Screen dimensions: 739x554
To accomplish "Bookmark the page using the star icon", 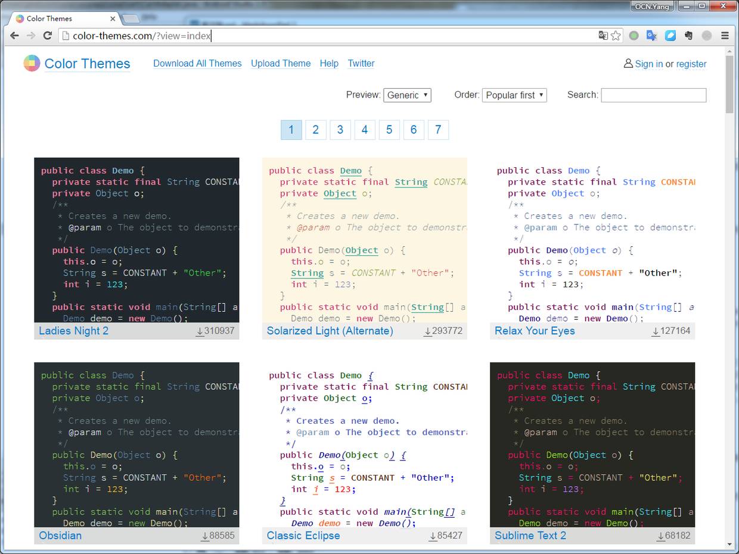I will coord(616,35).
